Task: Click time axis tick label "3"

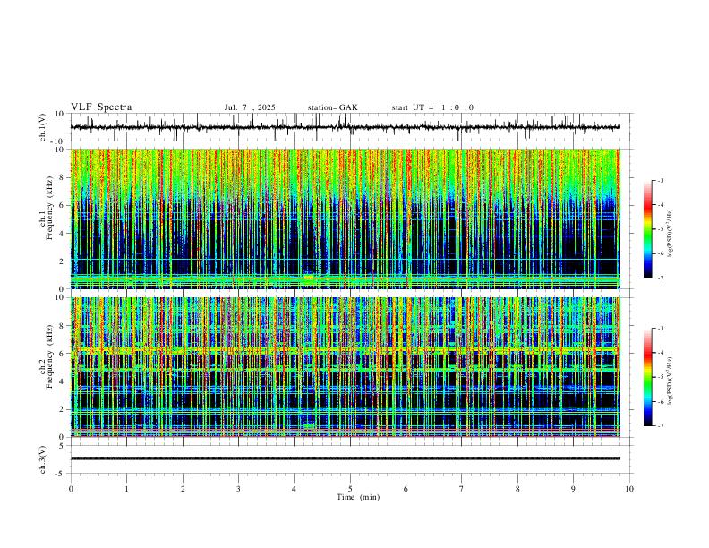Action: 238,489
